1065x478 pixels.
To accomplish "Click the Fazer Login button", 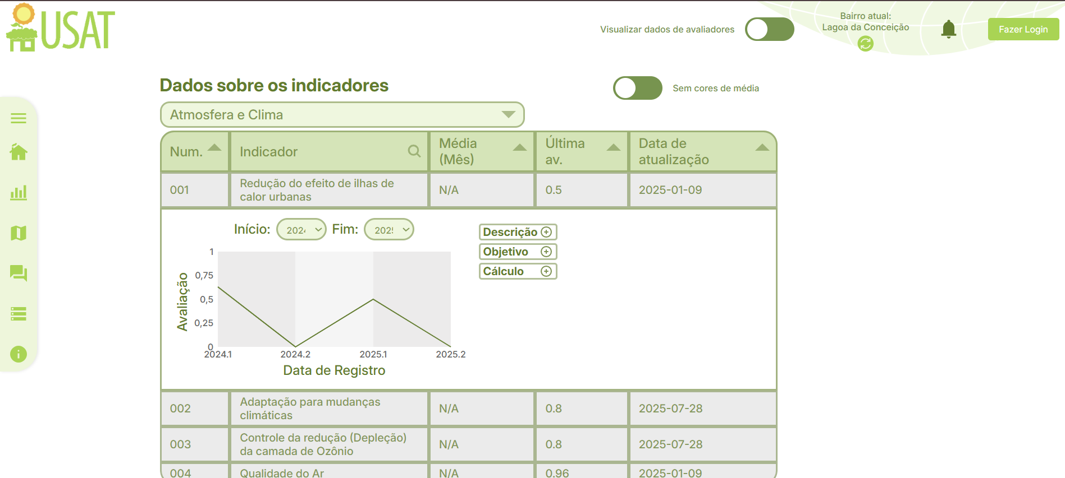I will (1023, 29).
